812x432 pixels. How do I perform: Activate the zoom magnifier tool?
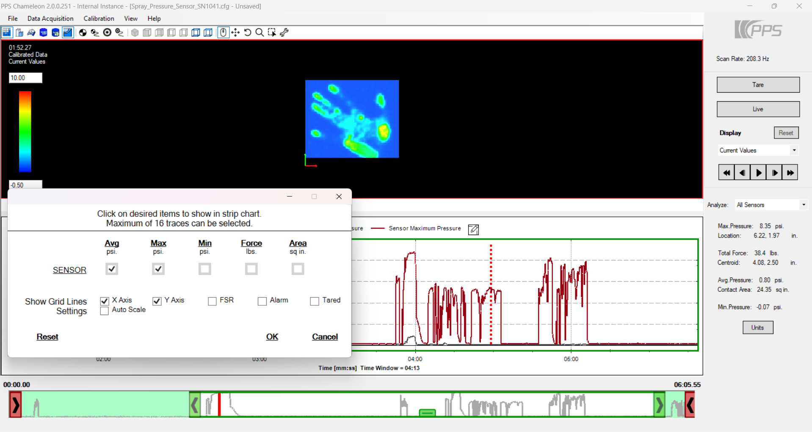point(260,32)
